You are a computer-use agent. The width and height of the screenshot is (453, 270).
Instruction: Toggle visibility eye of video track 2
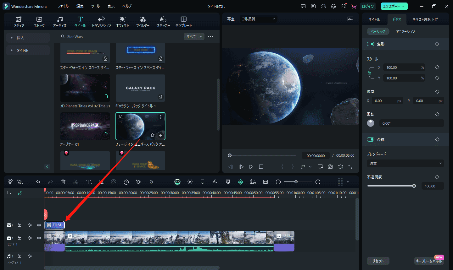(39, 225)
